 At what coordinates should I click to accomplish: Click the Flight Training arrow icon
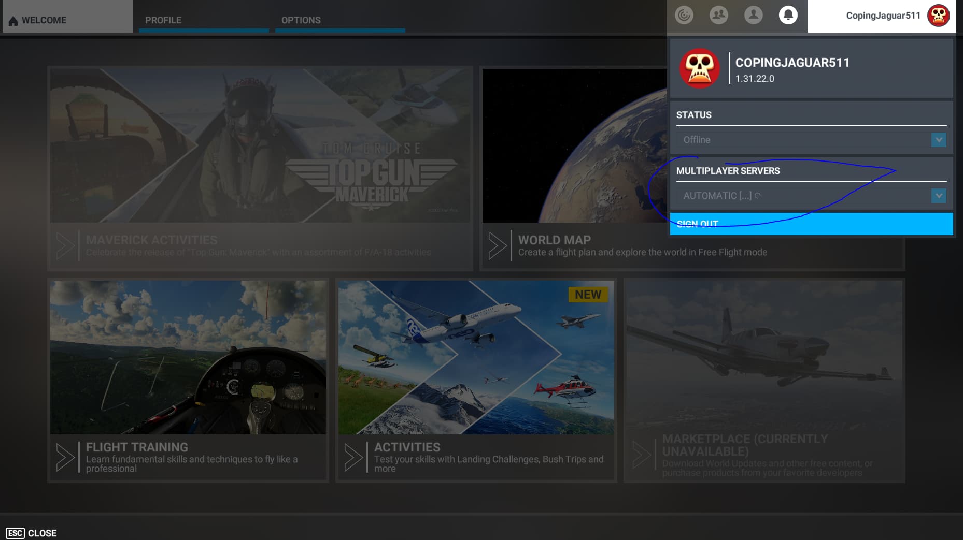click(x=65, y=457)
